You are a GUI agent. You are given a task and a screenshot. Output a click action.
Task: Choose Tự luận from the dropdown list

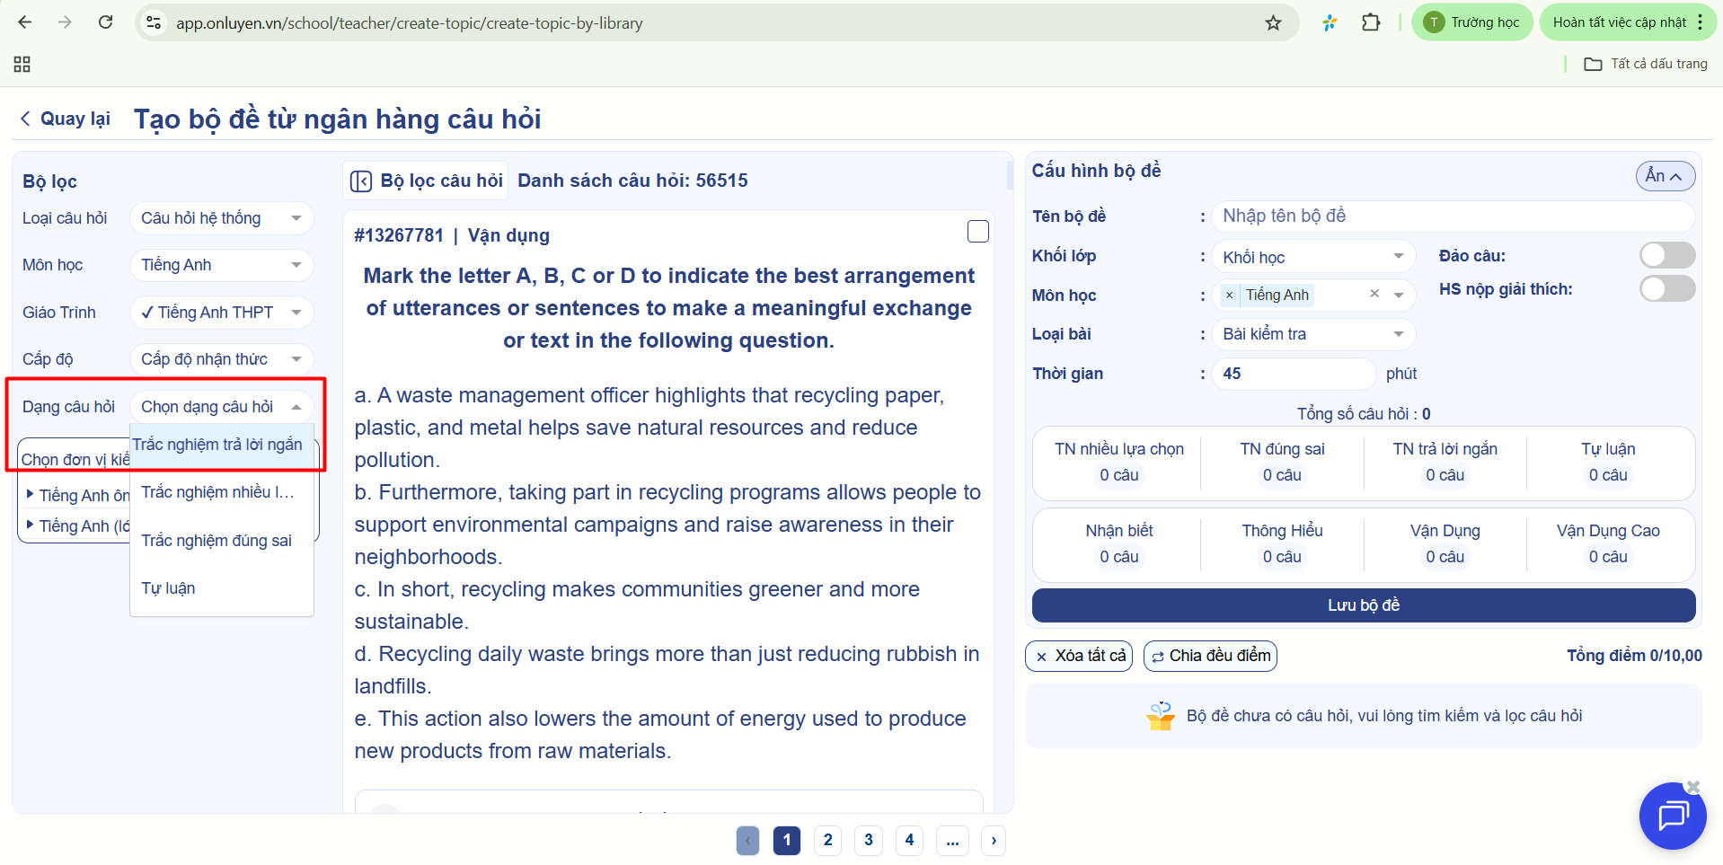pyautogui.click(x=168, y=588)
